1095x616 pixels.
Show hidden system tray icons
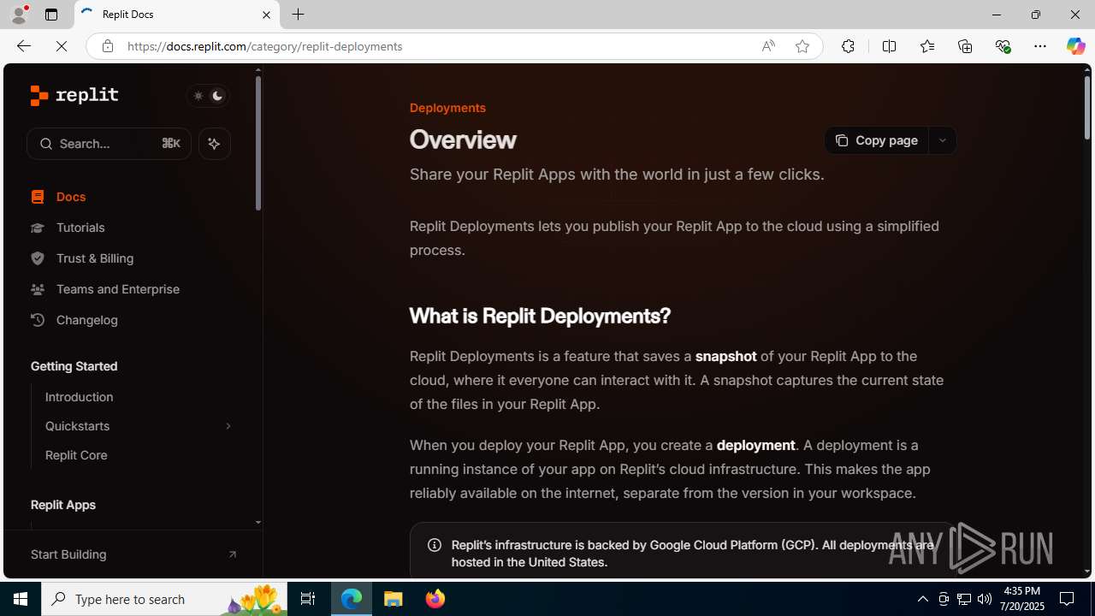[922, 599]
